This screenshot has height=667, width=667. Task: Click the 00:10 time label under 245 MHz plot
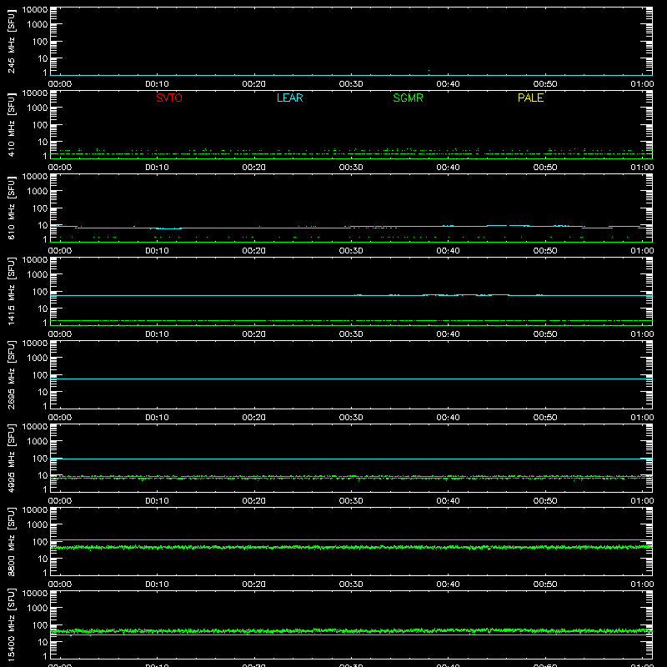(157, 84)
